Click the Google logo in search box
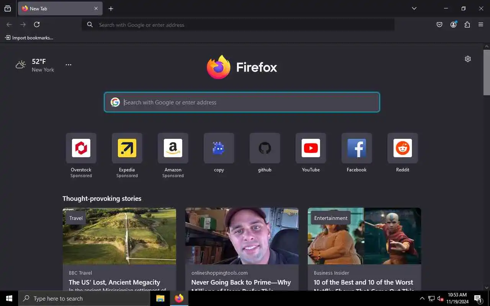 click(115, 102)
